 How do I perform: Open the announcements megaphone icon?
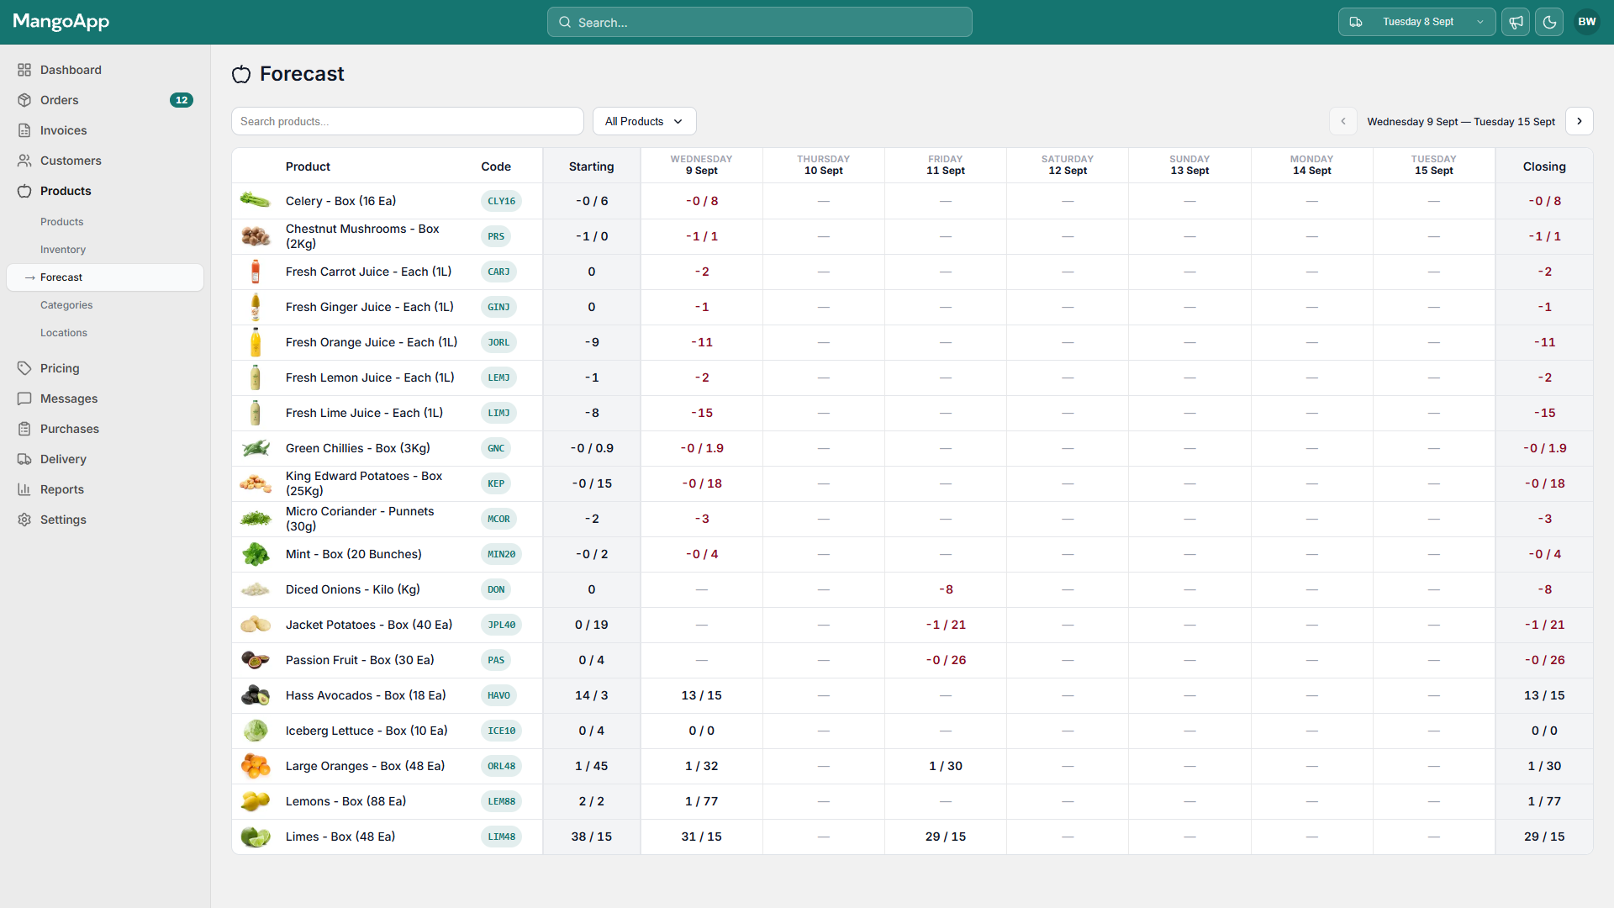click(x=1516, y=22)
